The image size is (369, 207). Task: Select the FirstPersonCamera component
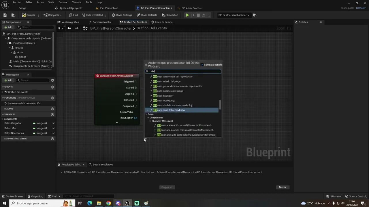pyautogui.click(x=24, y=43)
